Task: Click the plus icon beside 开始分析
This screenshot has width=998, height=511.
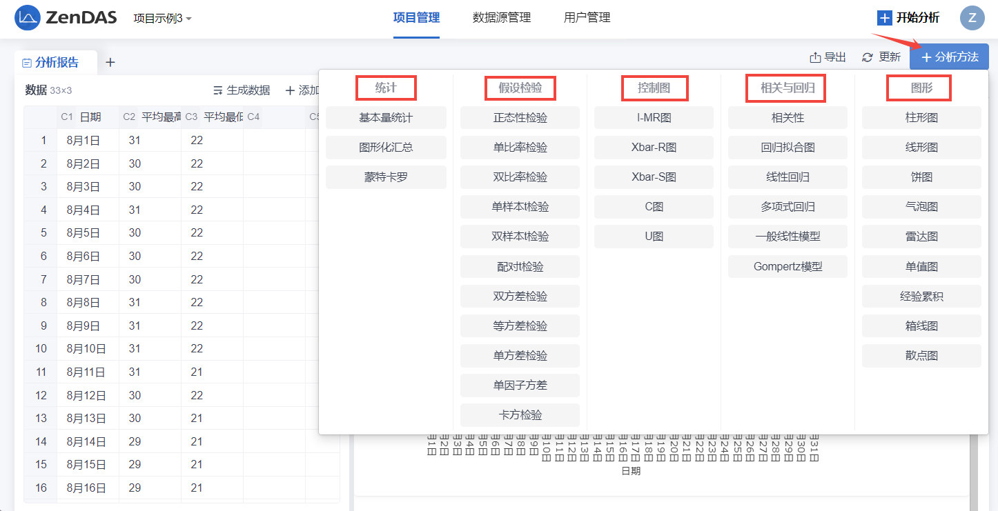Action: tap(884, 18)
